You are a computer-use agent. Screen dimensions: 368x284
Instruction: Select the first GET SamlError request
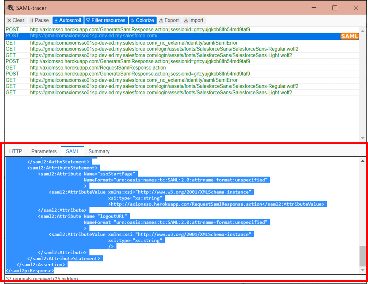coord(182,43)
